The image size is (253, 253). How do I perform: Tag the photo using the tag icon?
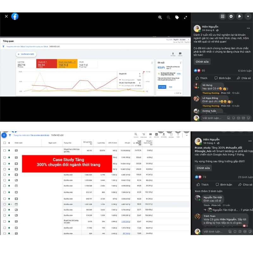tap(177, 17)
